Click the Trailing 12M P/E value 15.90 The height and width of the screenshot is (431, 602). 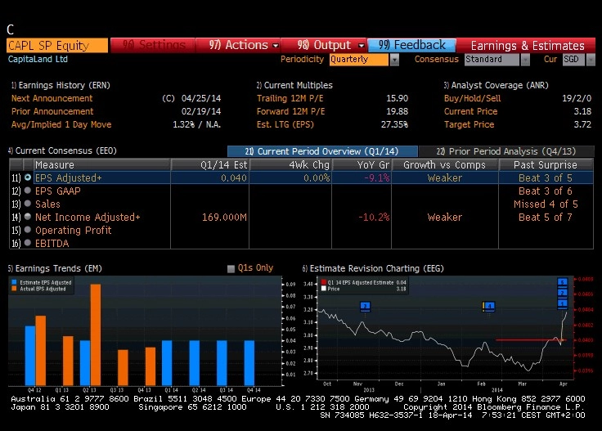click(397, 98)
